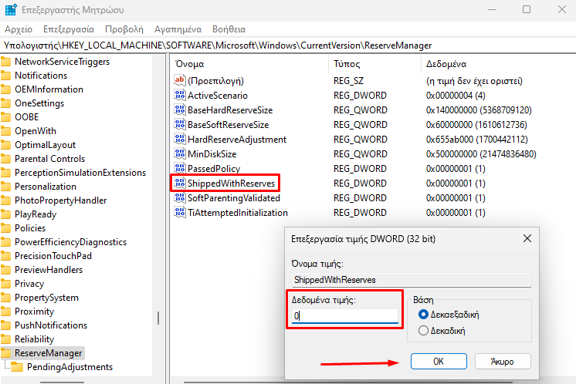Viewport: 576px width, 384px height.
Task: Select the TiAttemptedInitialization value icon
Action: [x=180, y=212]
